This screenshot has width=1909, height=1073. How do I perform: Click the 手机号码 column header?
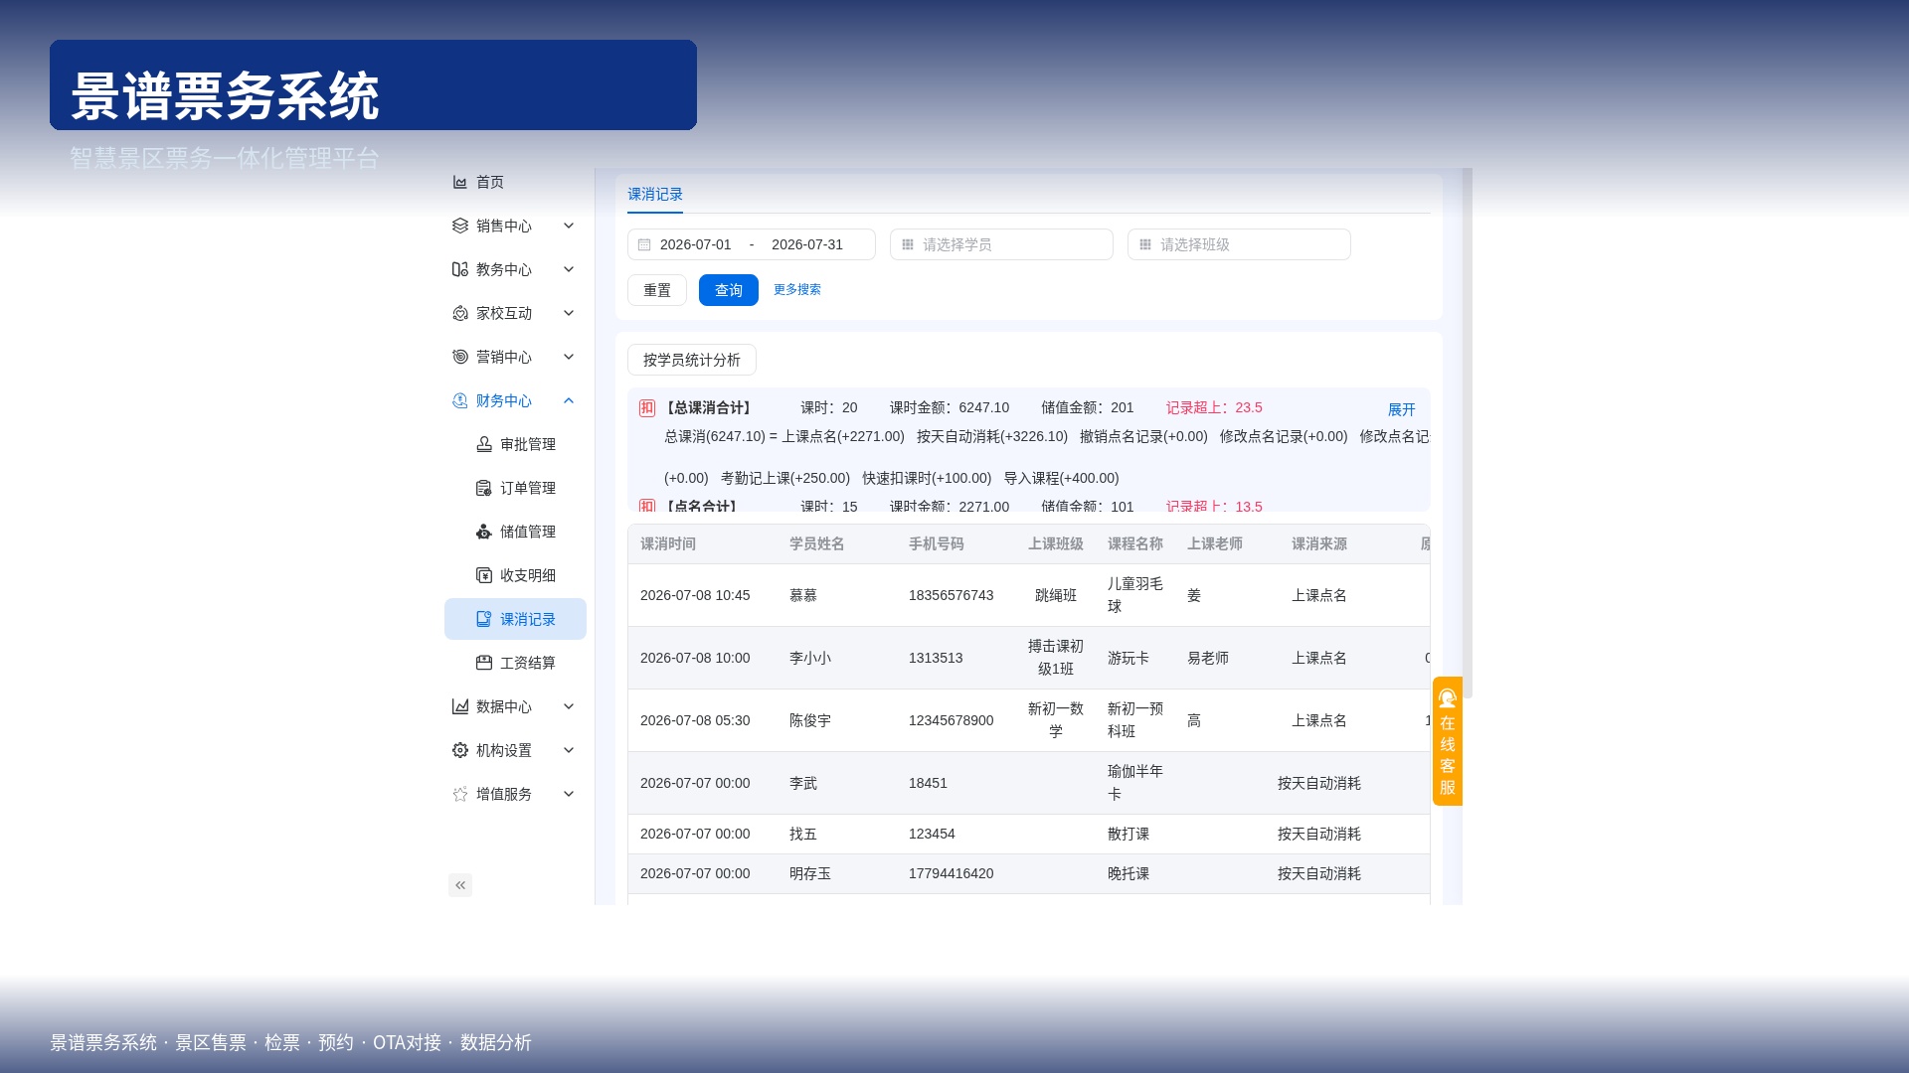(937, 544)
